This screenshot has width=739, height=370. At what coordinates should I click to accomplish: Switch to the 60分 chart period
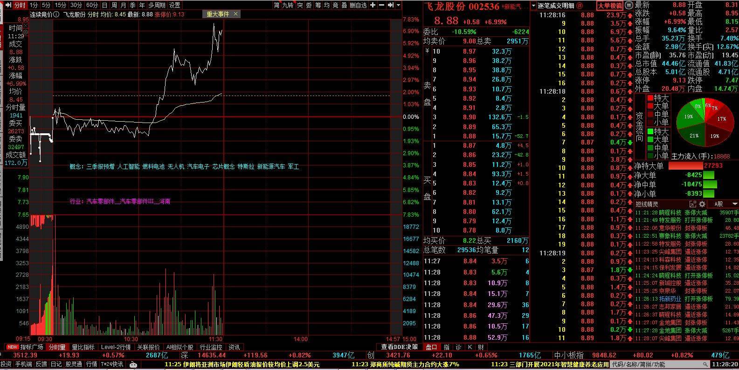point(92,5)
